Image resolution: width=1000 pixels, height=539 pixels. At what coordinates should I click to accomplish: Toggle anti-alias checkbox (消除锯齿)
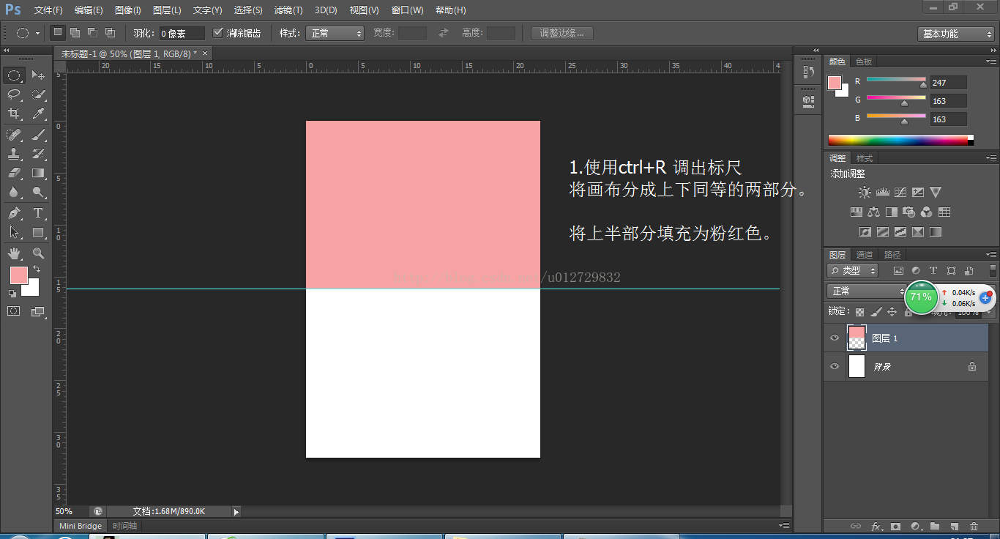[x=218, y=33]
